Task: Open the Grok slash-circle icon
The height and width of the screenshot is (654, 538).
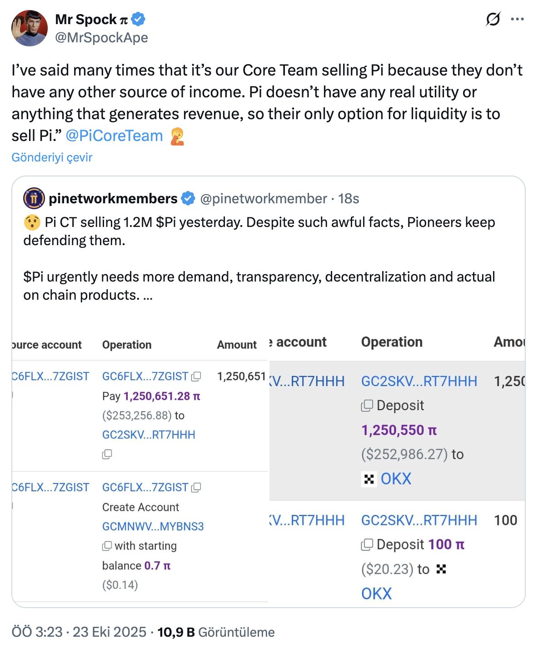Action: pyautogui.click(x=493, y=19)
